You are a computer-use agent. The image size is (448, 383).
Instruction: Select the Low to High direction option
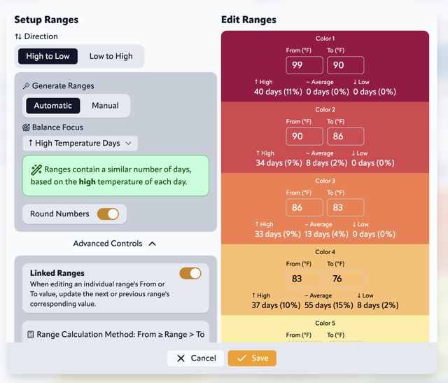pyautogui.click(x=111, y=57)
